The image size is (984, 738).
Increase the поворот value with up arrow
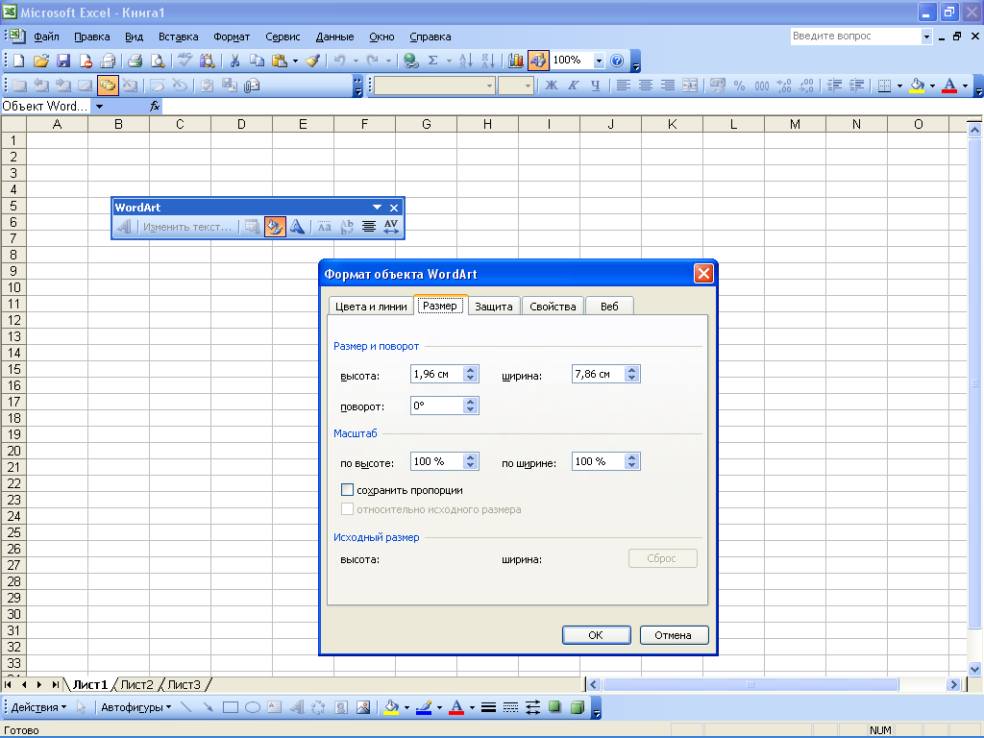point(471,402)
